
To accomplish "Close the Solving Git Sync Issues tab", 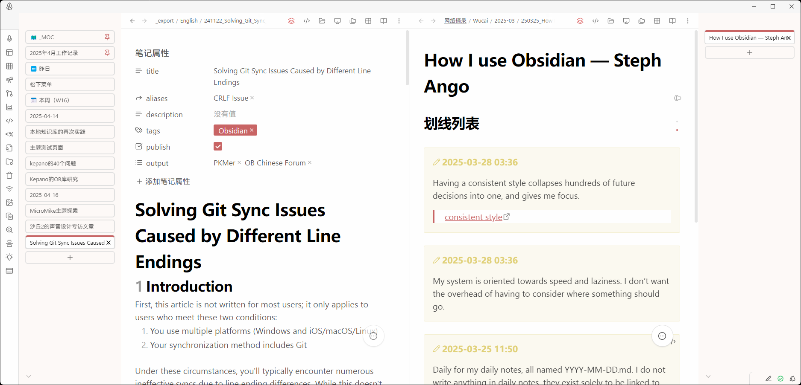I will 109,243.
